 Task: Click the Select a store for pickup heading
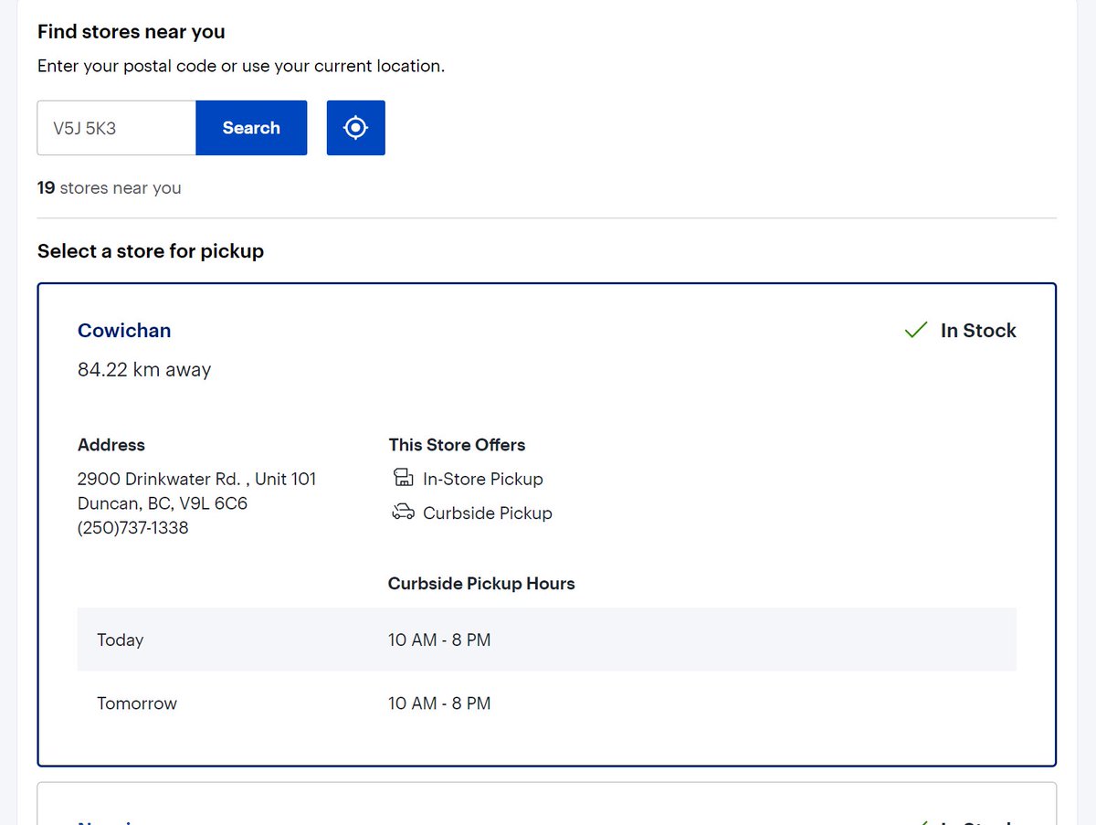(x=151, y=251)
